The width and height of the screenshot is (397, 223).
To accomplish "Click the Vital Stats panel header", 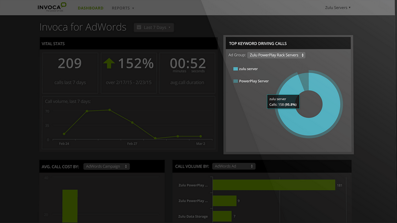I will click(x=129, y=44).
